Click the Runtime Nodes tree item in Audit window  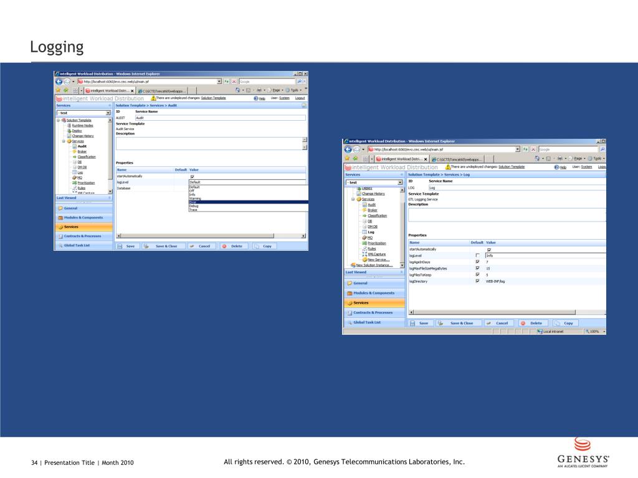tap(82, 126)
